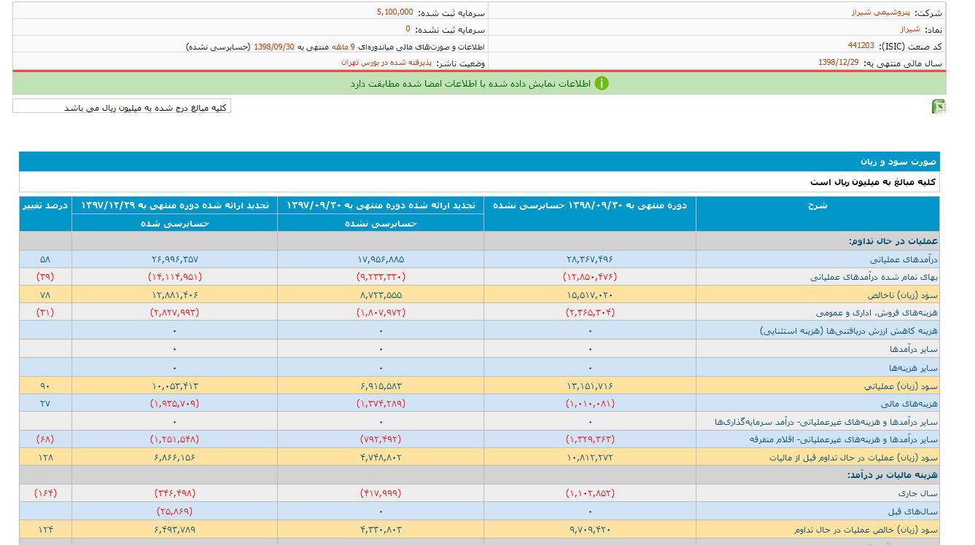The width and height of the screenshot is (975, 545).
Task: Select operating profit value ۱۰,۰۵۳,۴۱۳
Action: click(174, 385)
